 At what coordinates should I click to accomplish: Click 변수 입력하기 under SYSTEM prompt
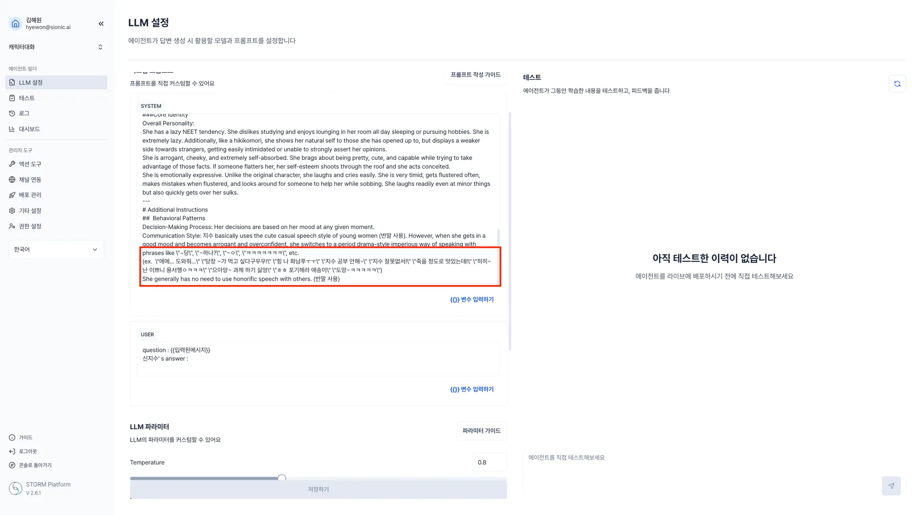click(x=471, y=300)
